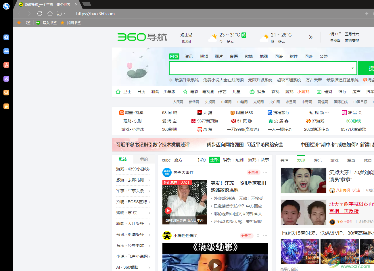The width and height of the screenshot is (374, 271).
Task: Select the 网页 search tab
Action: [x=174, y=56]
